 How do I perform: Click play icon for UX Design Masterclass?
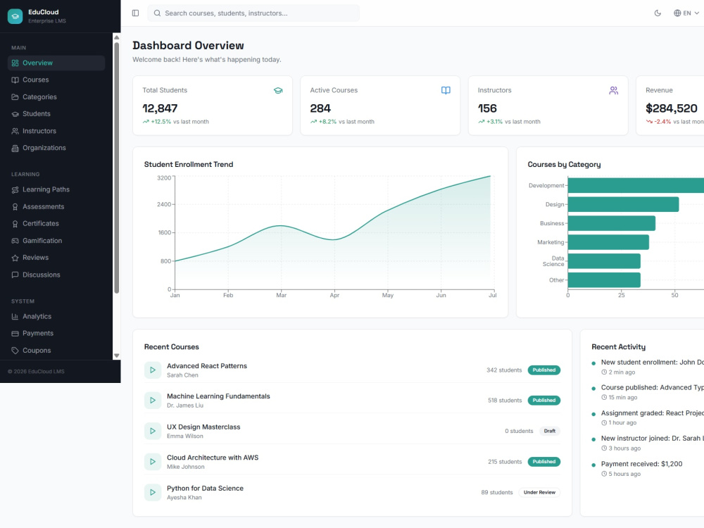click(153, 431)
